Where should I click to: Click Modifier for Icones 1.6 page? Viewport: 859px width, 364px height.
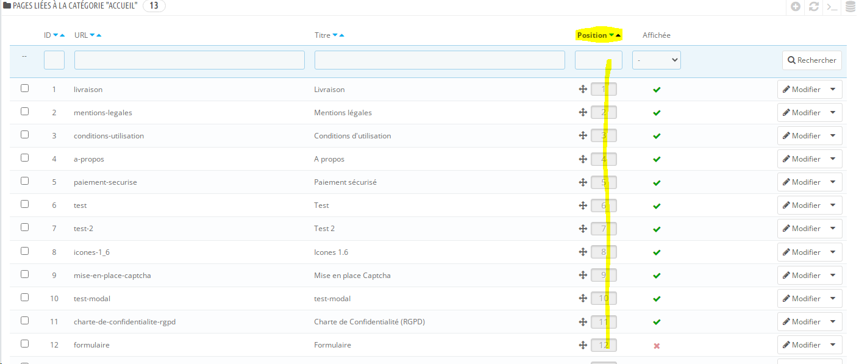pos(801,252)
